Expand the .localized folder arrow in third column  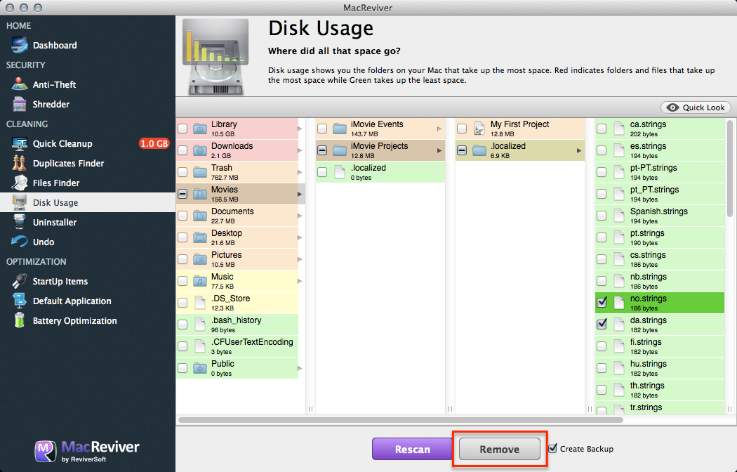click(x=579, y=150)
